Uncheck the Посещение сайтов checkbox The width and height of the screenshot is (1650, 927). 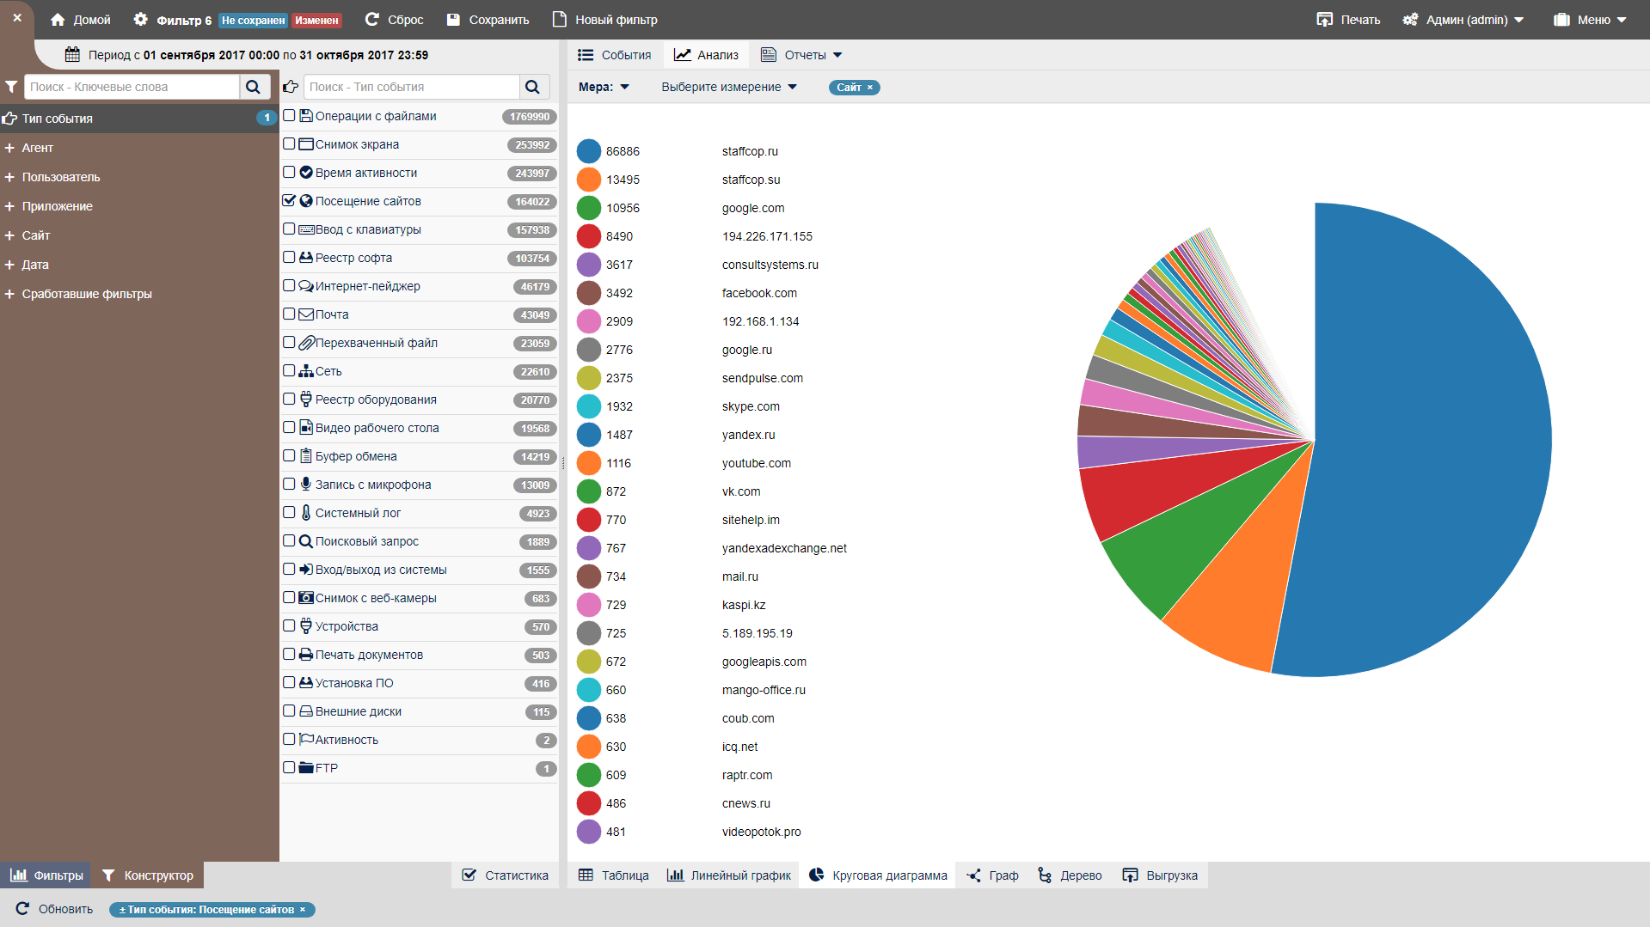290,201
